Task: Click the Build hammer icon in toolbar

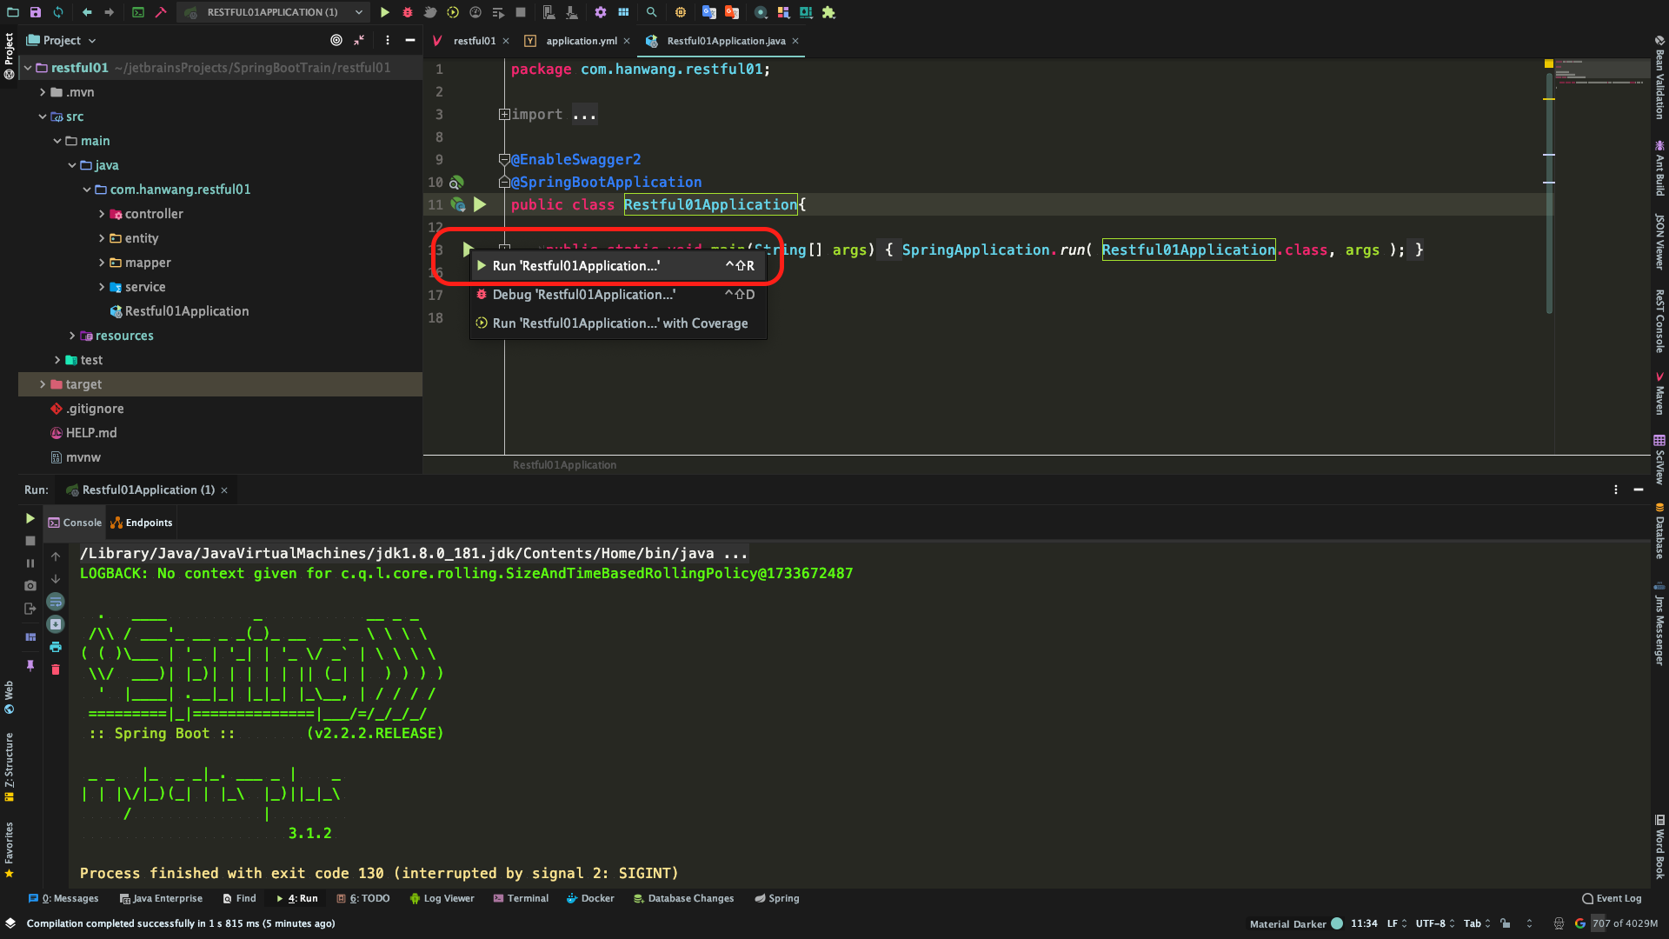Action: tap(161, 12)
